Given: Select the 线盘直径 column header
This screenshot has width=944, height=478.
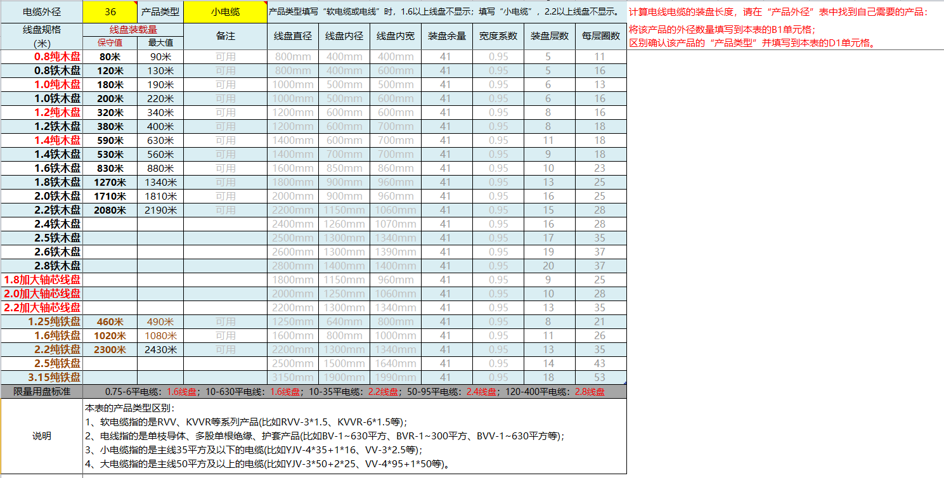Looking at the screenshot, I should point(293,36).
